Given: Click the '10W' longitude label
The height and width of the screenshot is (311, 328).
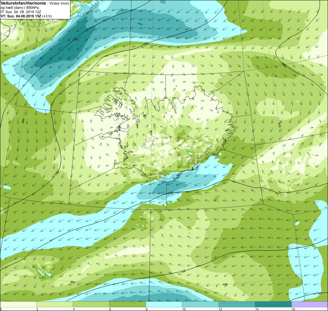Looking at the screenshot, I should [x=280, y=125].
